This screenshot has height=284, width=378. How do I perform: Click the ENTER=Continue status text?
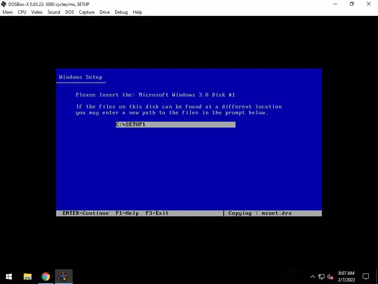[86, 213]
